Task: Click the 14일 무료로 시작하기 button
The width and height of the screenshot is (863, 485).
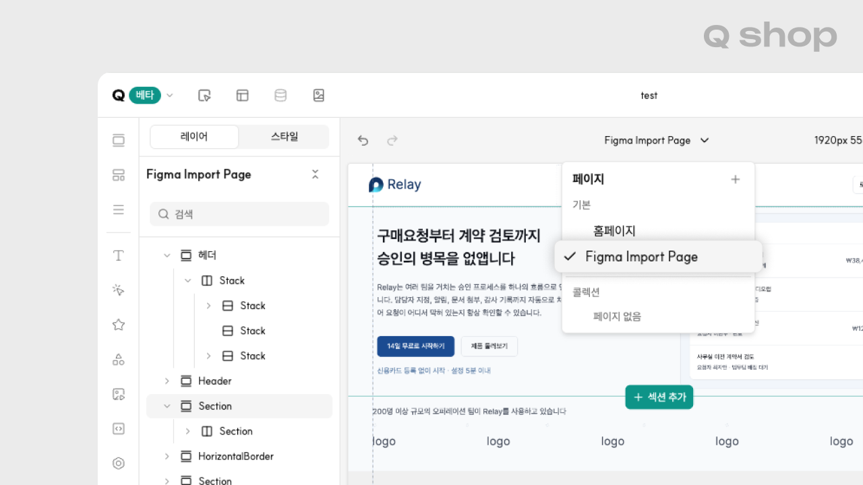Action: [x=416, y=346]
